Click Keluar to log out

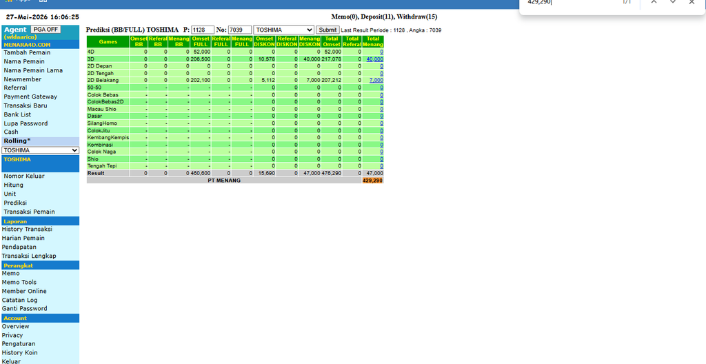pyautogui.click(x=11, y=361)
